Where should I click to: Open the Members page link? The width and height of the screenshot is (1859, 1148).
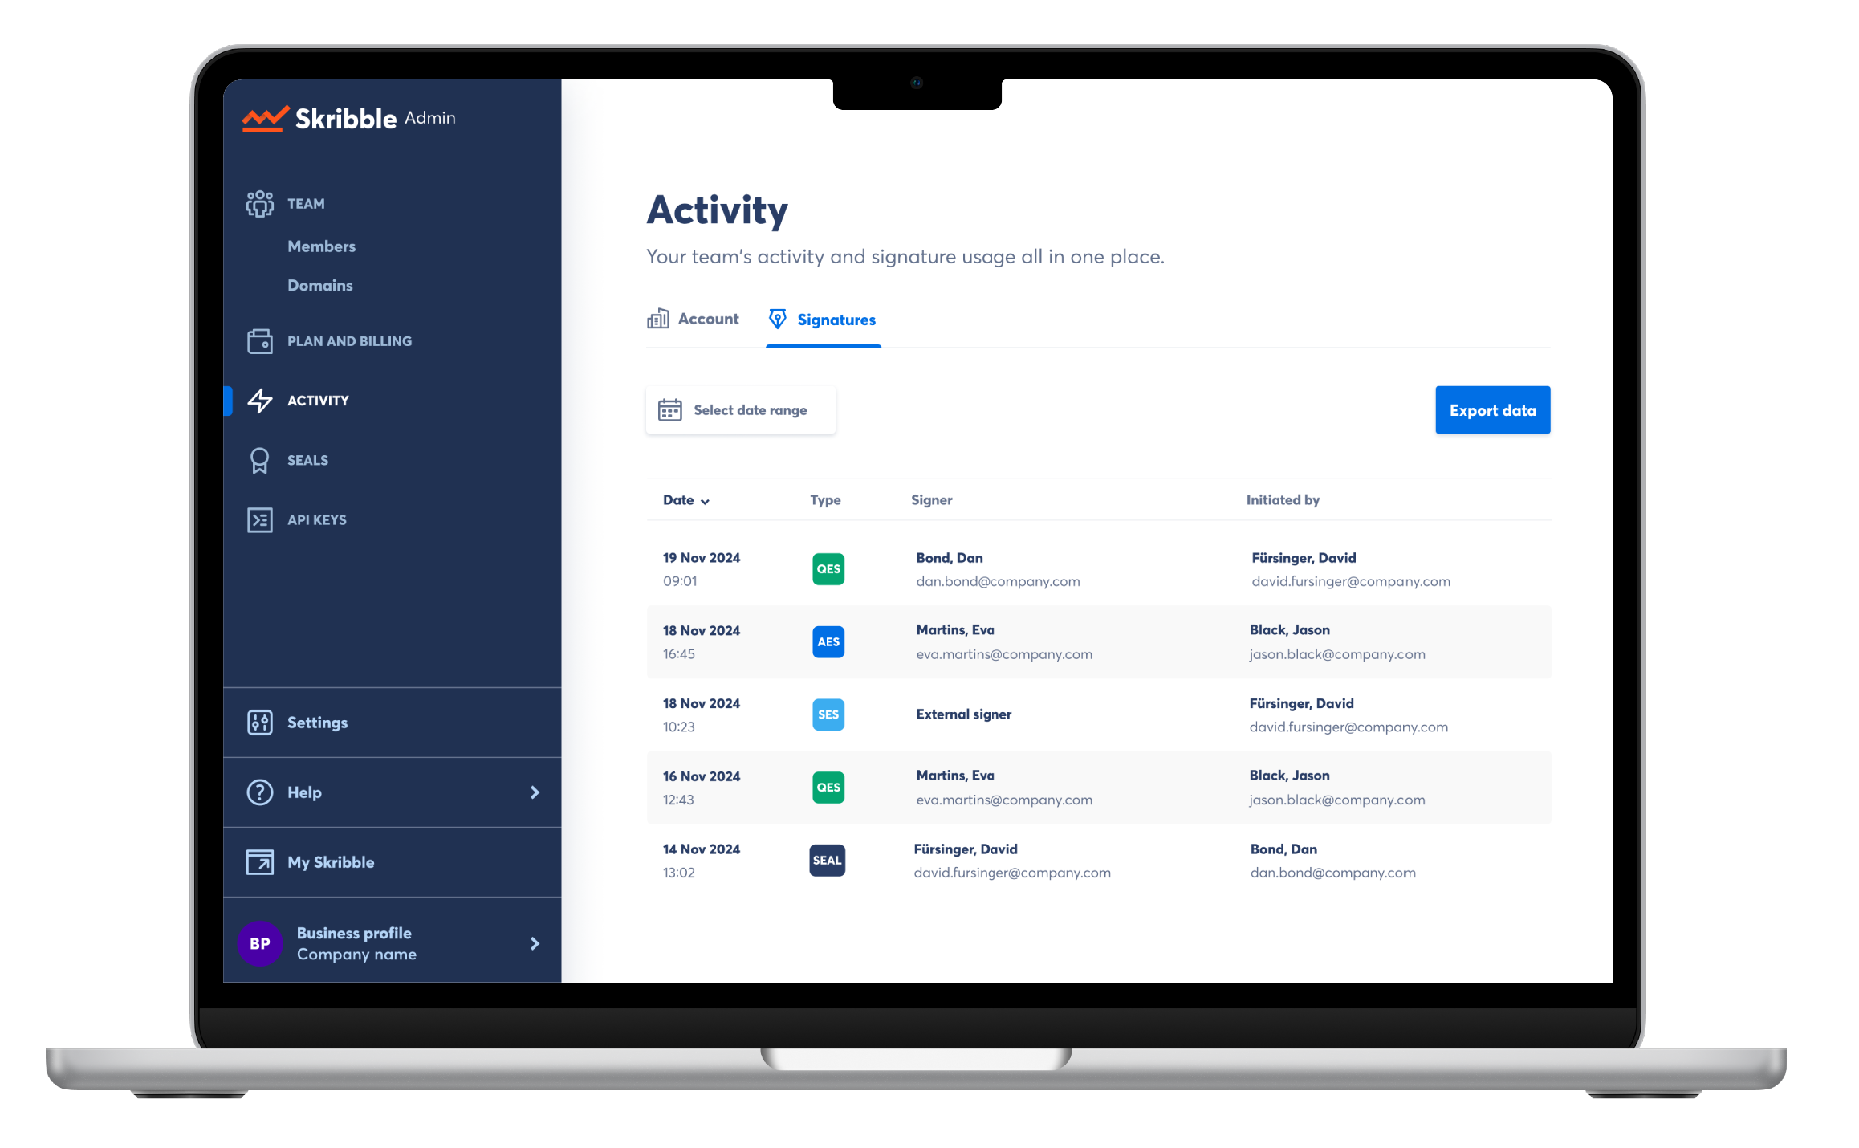321,246
